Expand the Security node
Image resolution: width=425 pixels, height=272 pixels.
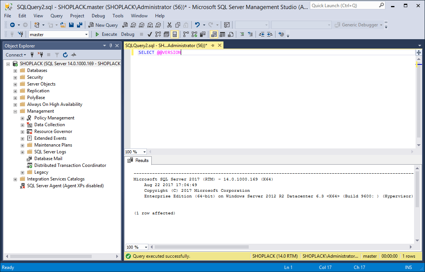[15, 77]
